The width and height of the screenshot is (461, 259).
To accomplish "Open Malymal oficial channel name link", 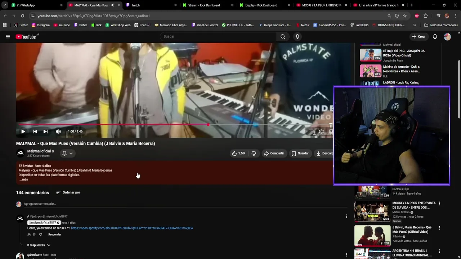I will coord(39,151).
